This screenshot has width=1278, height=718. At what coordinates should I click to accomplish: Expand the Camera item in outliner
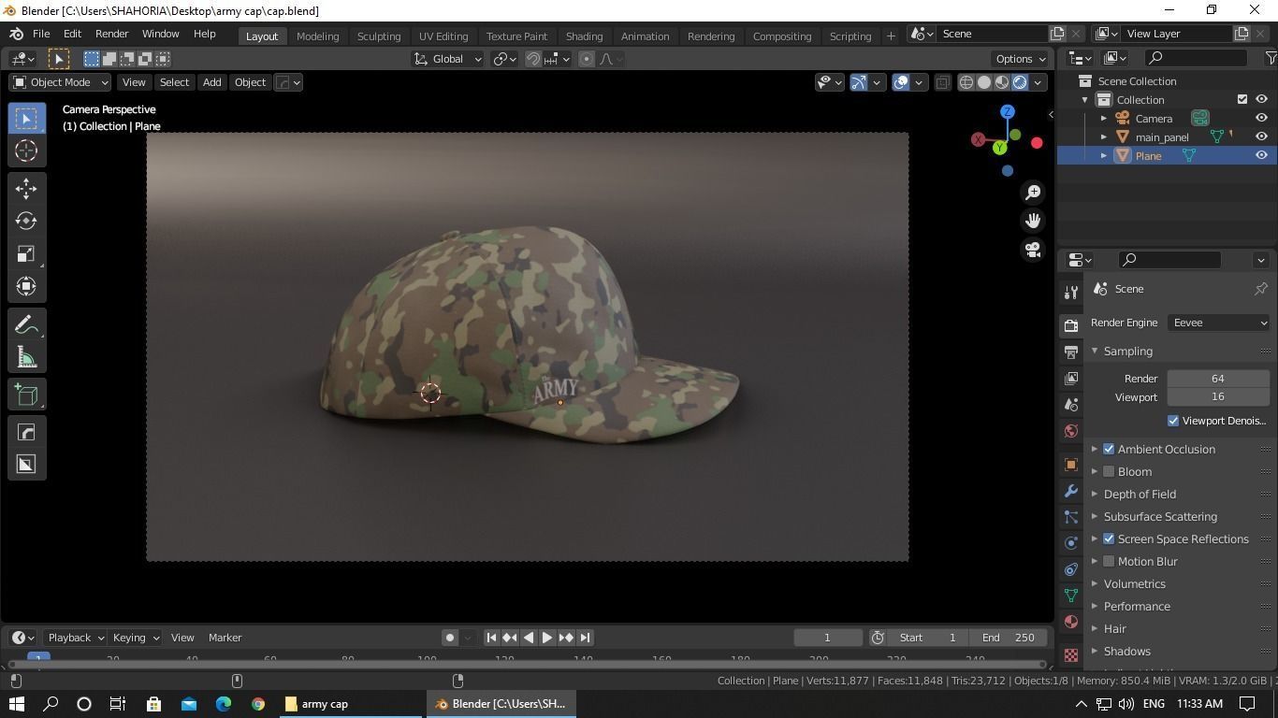click(1104, 119)
